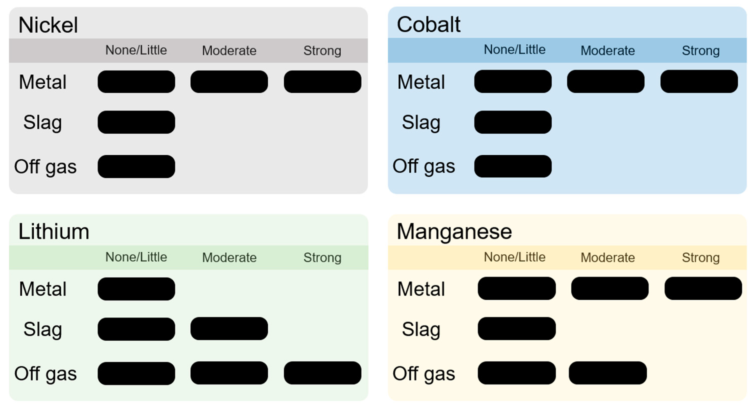Click Cobalt Slag None/Little pill

pos(513,122)
